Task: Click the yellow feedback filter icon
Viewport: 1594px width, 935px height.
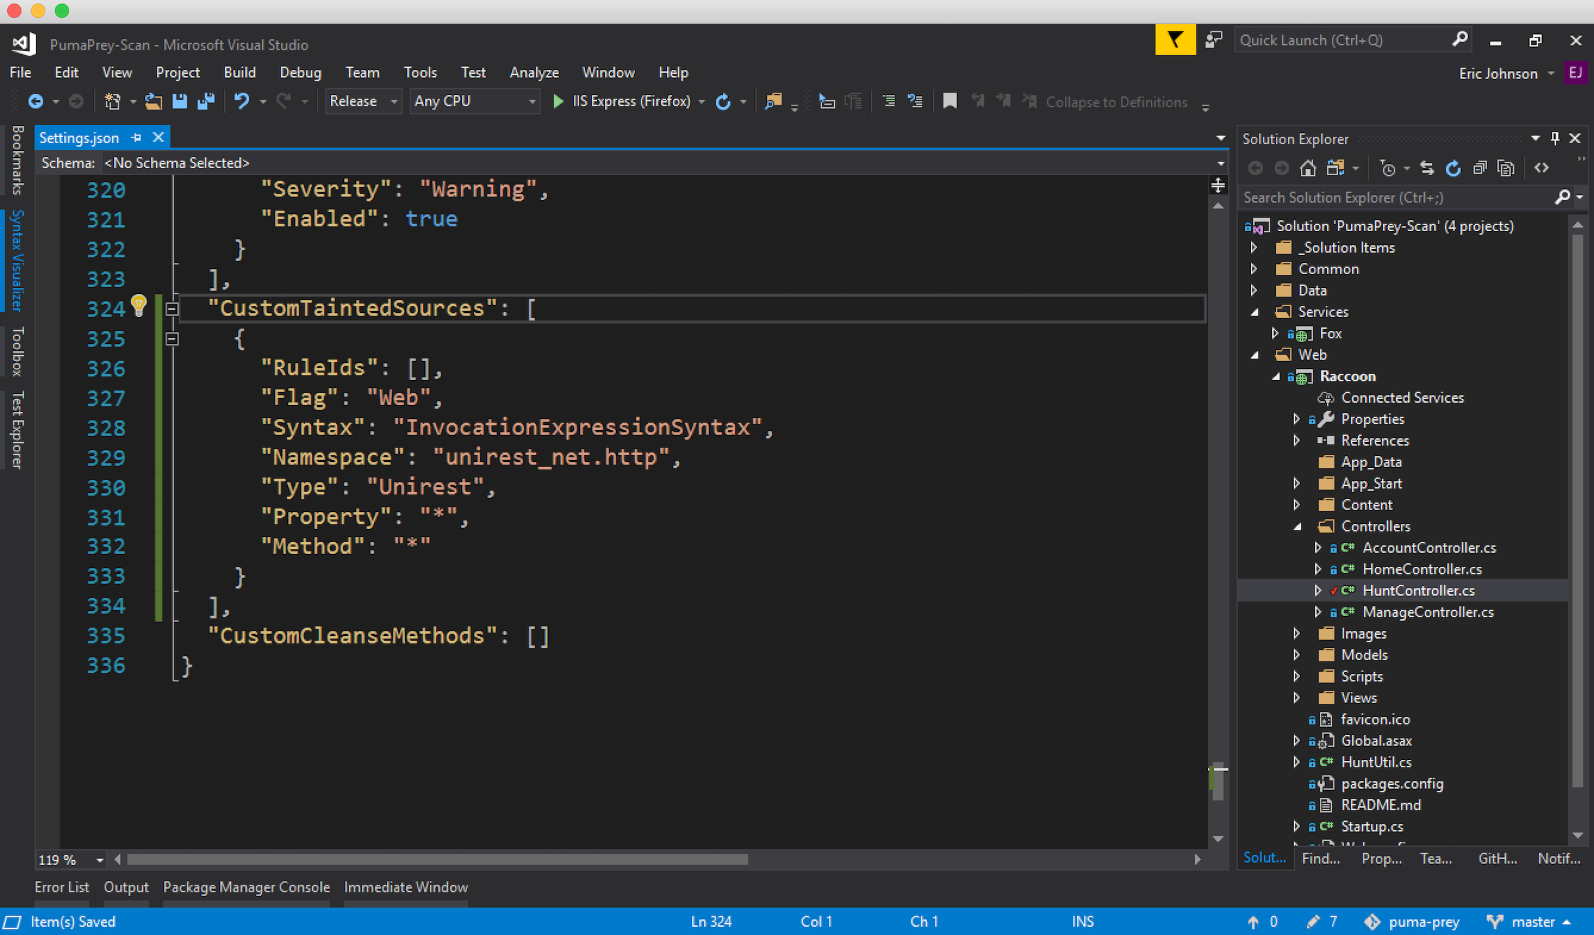Action: [1174, 40]
